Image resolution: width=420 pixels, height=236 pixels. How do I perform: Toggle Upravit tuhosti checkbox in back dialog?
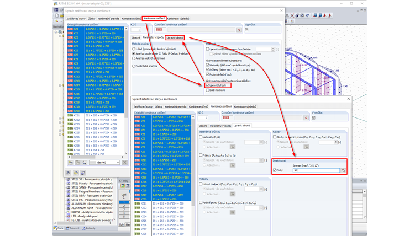pos(208,85)
